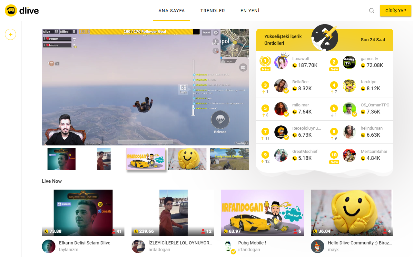Image resolution: width=413 pixels, height=257 pixels.
Task: Open OS_OsmanTPC's avatar in rankings
Action: click(349, 109)
